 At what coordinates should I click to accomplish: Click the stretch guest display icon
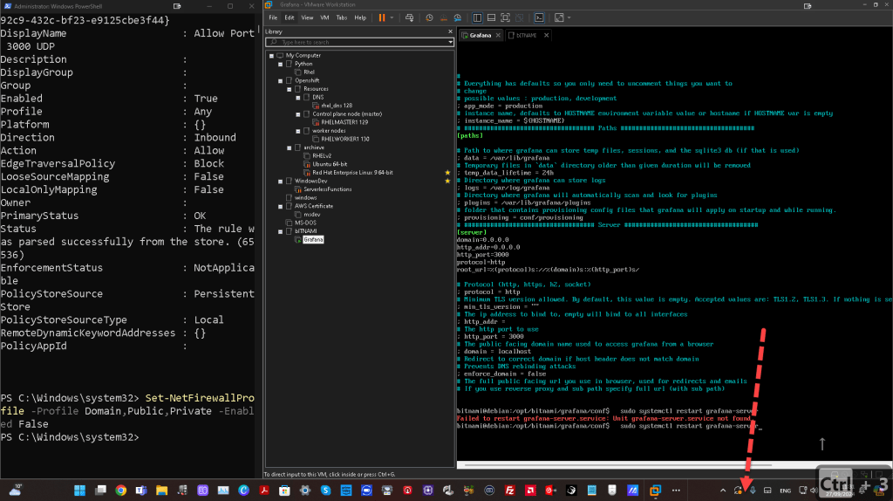(x=559, y=17)
